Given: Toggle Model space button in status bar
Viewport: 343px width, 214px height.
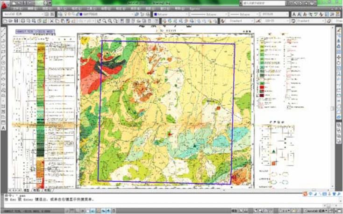Looking at the screenshot, I should point(234,211).
